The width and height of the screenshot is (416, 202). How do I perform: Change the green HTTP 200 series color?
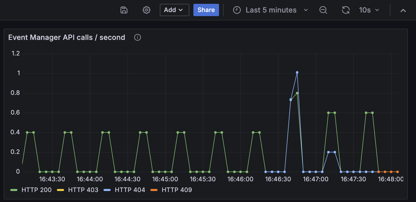(14, 190)
